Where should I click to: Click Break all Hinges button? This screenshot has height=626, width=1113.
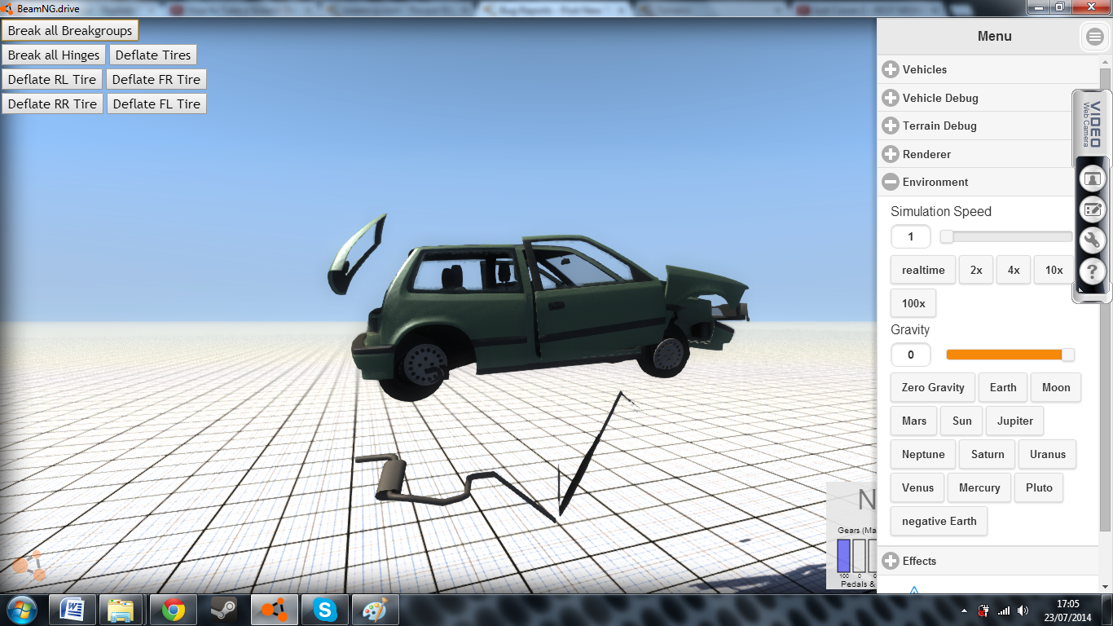point(54,55)
